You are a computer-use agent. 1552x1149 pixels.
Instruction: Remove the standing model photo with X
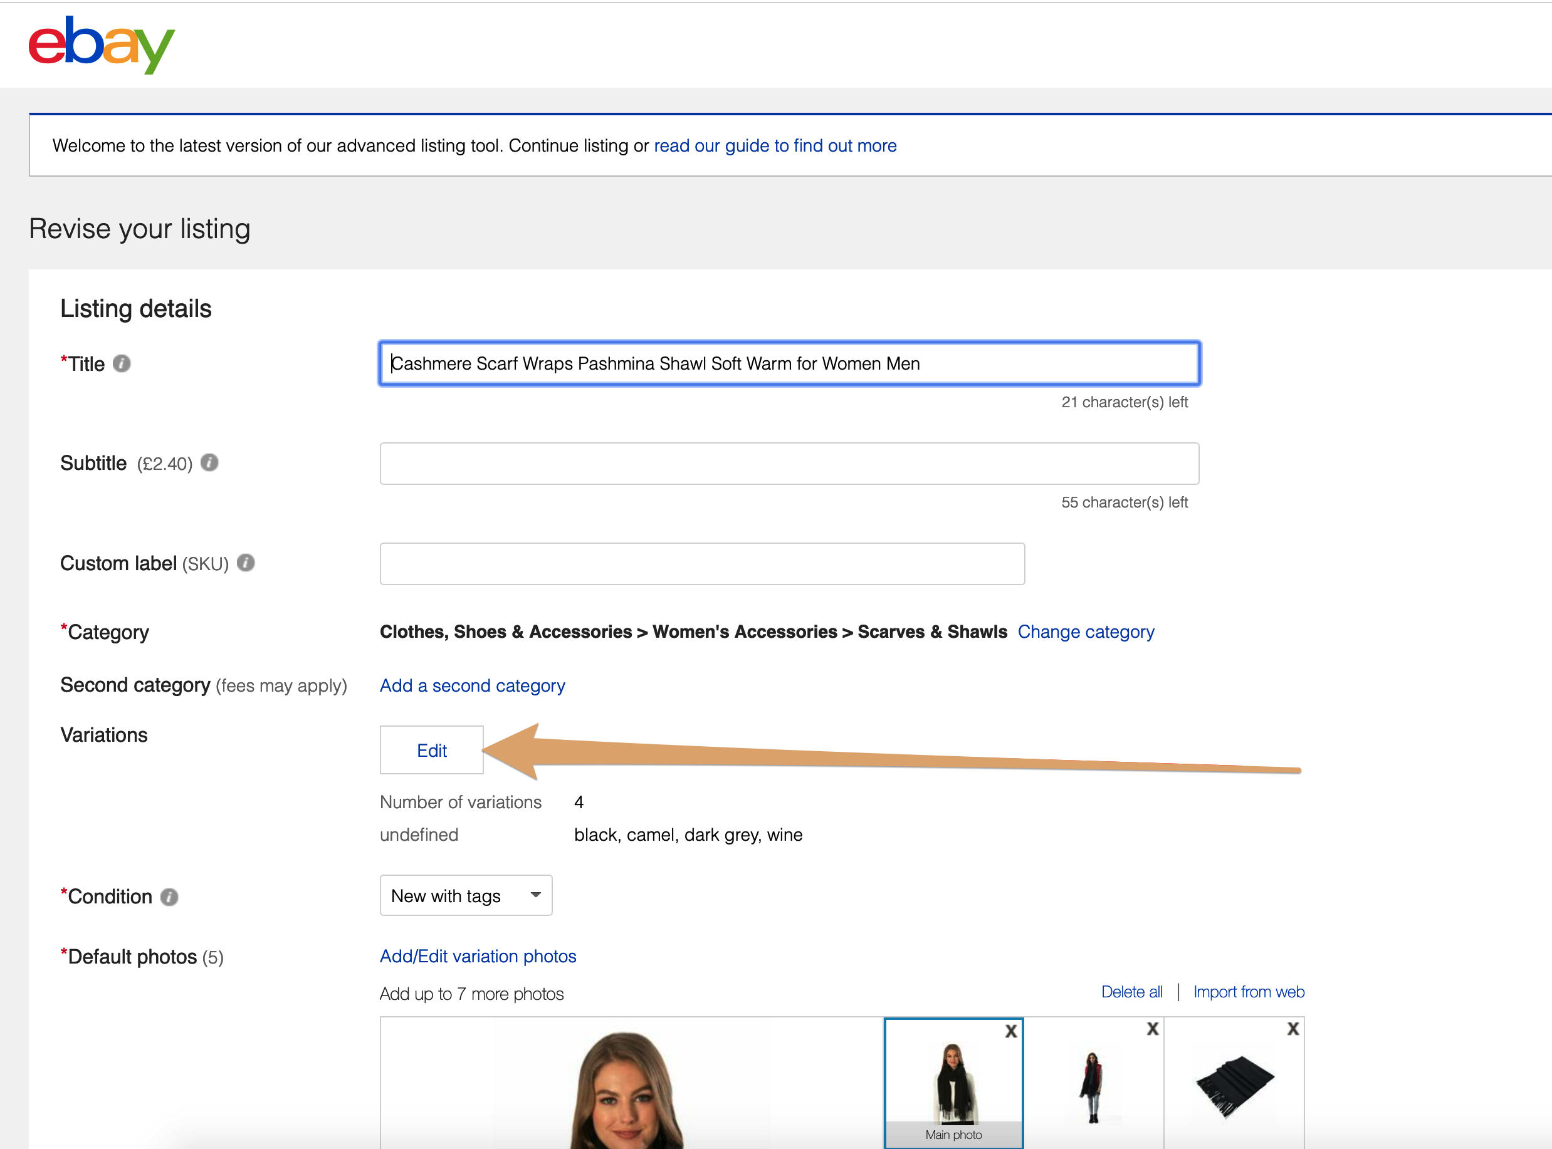pyautogui.click(x=1153, y=1029)
